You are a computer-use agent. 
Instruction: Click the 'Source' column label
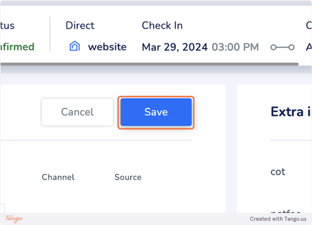(x=128, y=177)
